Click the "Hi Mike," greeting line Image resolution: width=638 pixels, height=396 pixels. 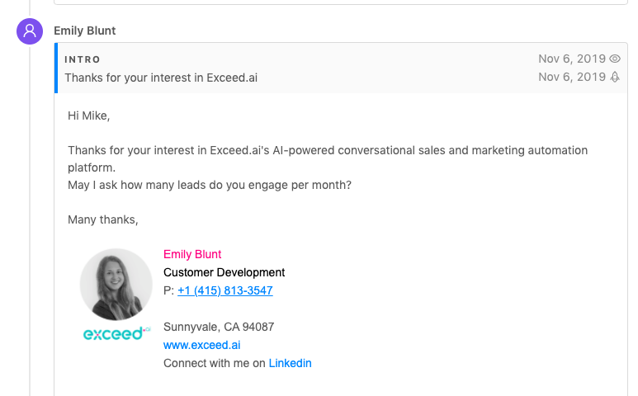pos(88,115)
